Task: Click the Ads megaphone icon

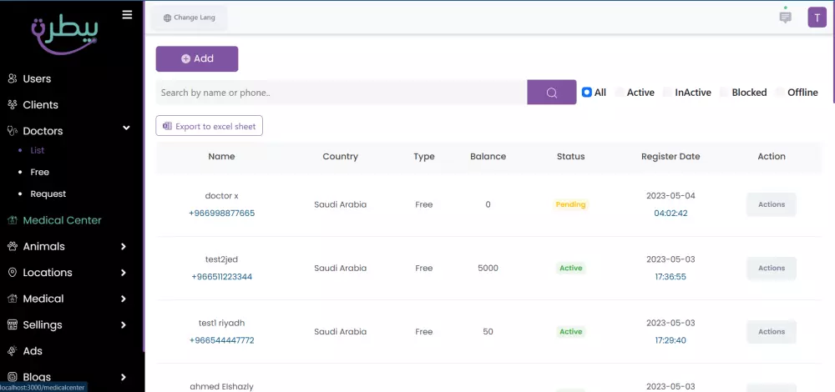Action: (x=13, y=351)
